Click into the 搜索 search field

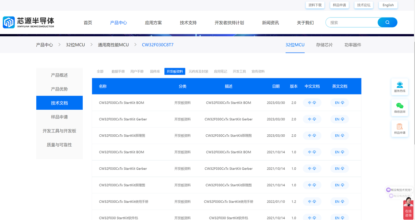[x=352, y=22]
